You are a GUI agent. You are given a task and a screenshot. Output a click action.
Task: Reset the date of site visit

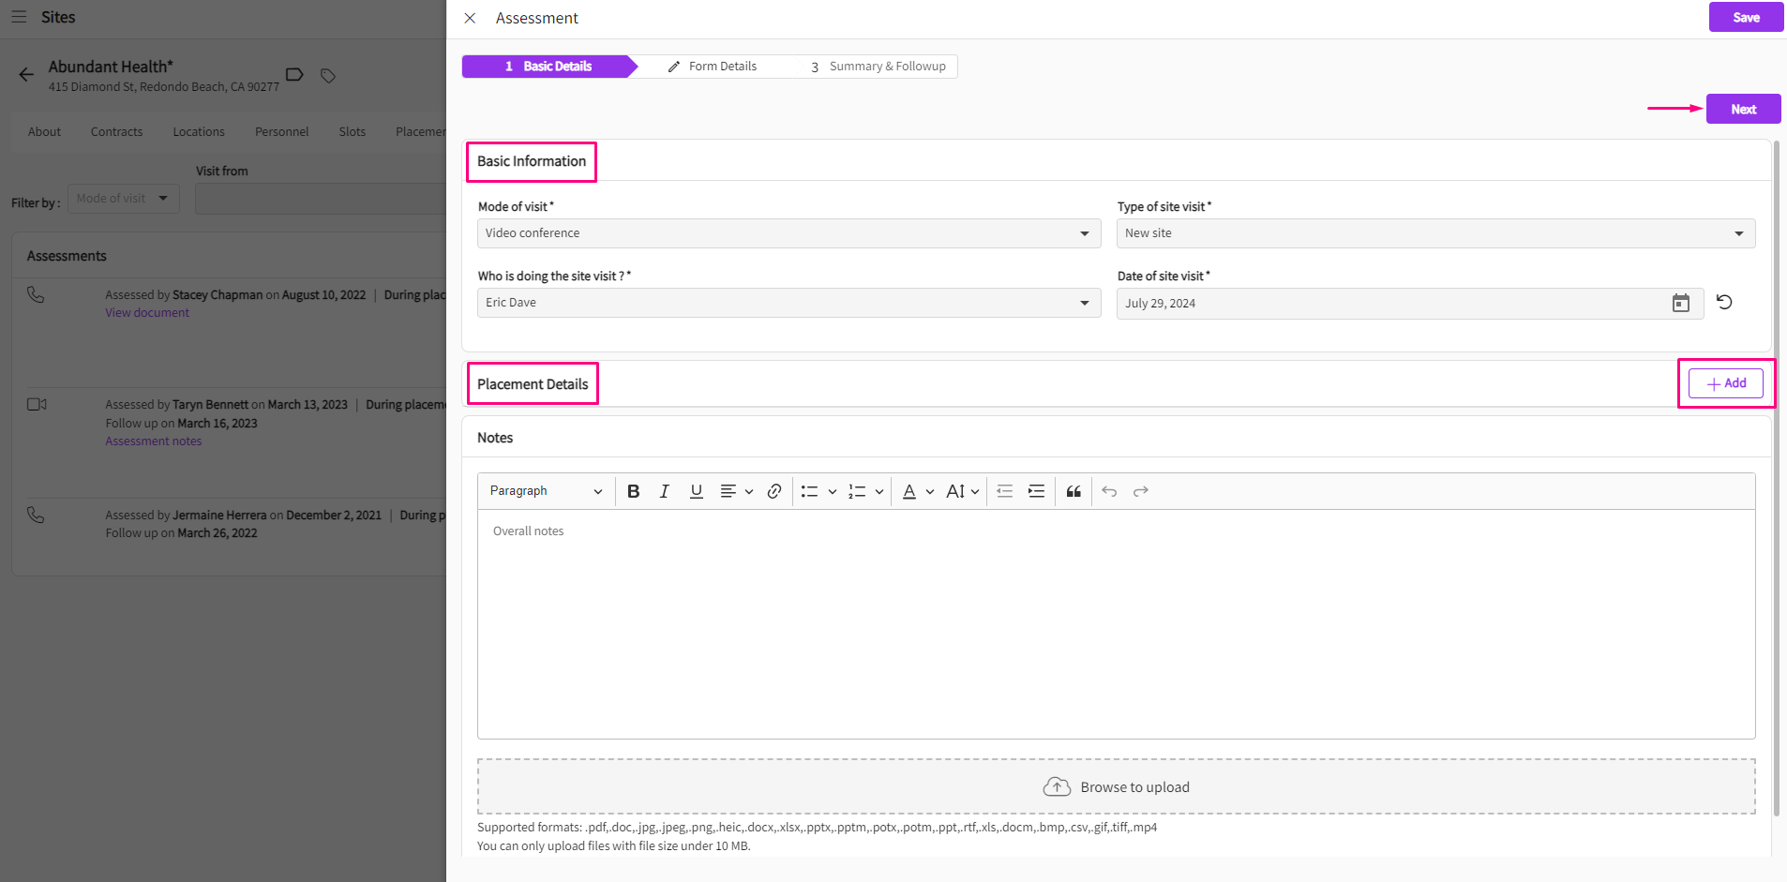point(1724,302)
